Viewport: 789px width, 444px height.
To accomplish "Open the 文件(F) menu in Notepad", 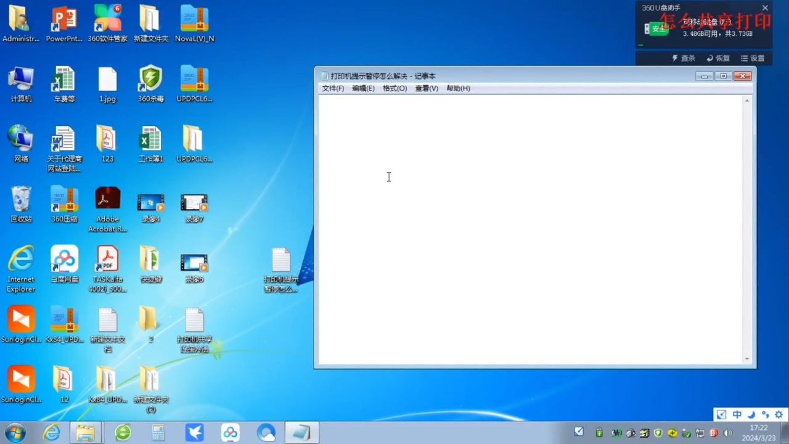I will 332,88.
